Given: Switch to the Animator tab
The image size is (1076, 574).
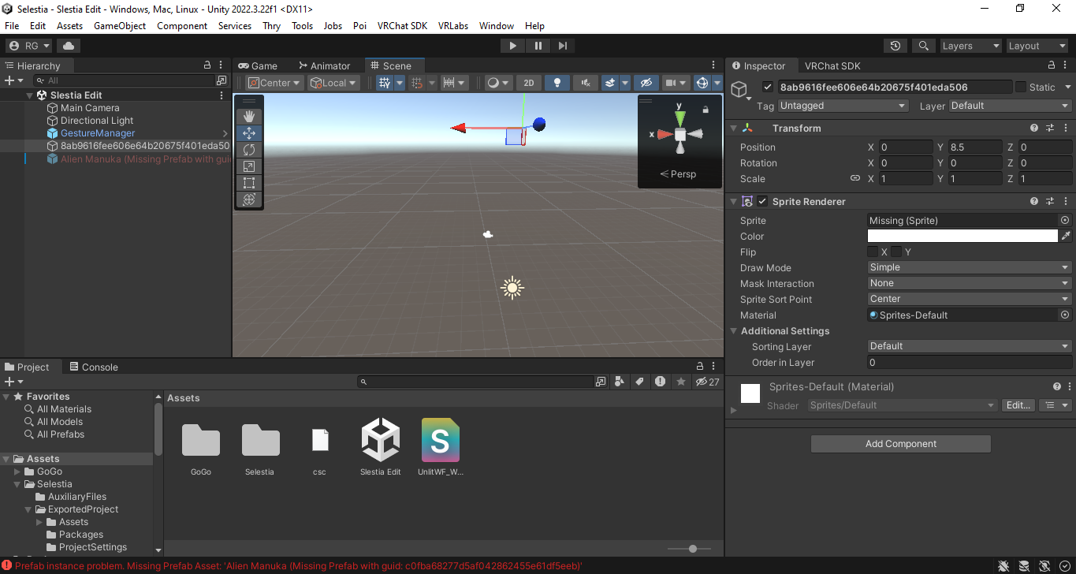Looking at the screenshot, I should tap(324, 66).
